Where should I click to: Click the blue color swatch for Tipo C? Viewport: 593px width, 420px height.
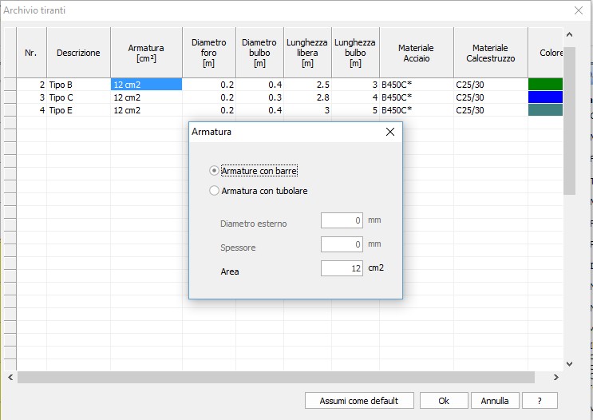click(x=545, y=97)
